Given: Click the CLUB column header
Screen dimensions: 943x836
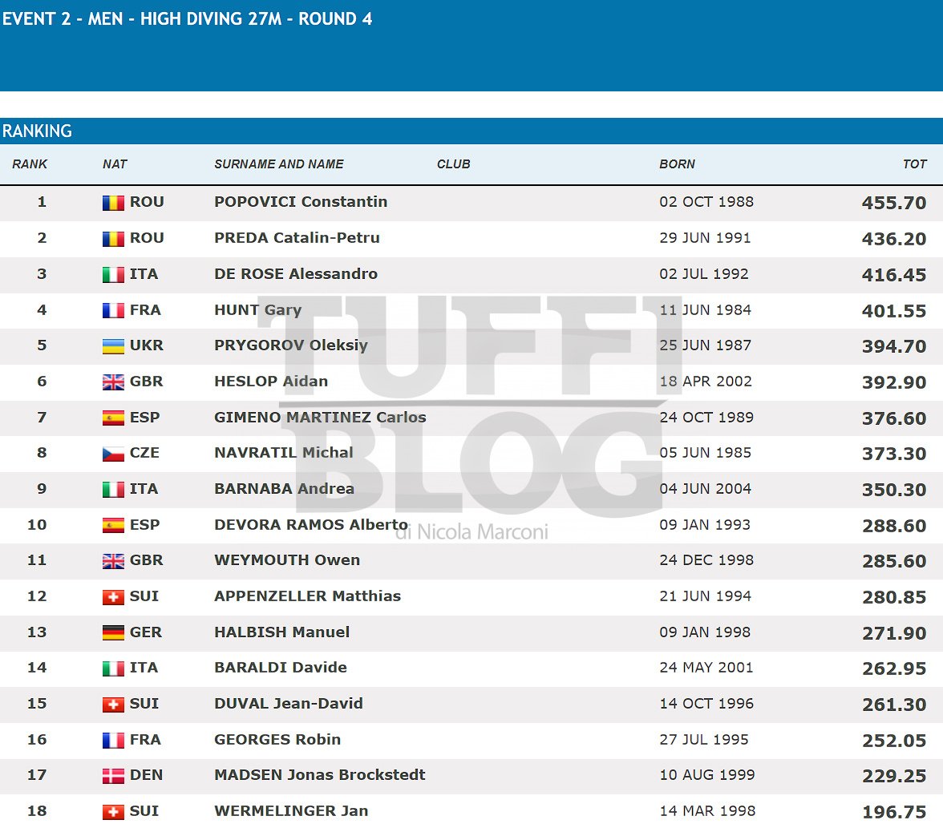Looking at the screenshot, I should point(454,164).
